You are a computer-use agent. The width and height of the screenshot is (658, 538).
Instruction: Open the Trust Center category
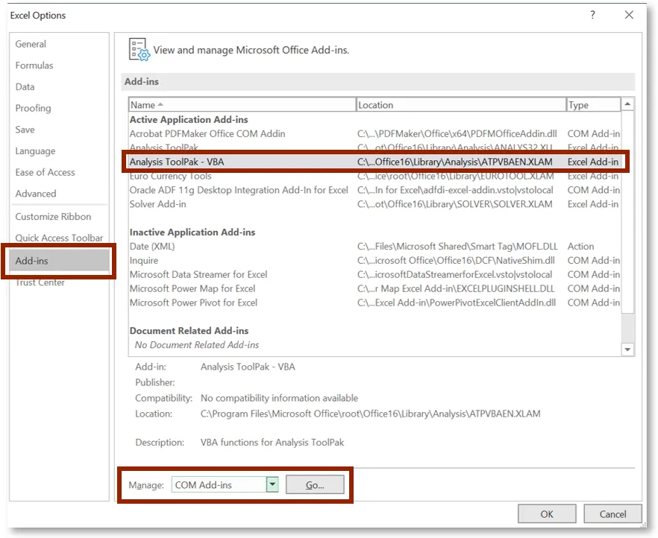point(40,282)
